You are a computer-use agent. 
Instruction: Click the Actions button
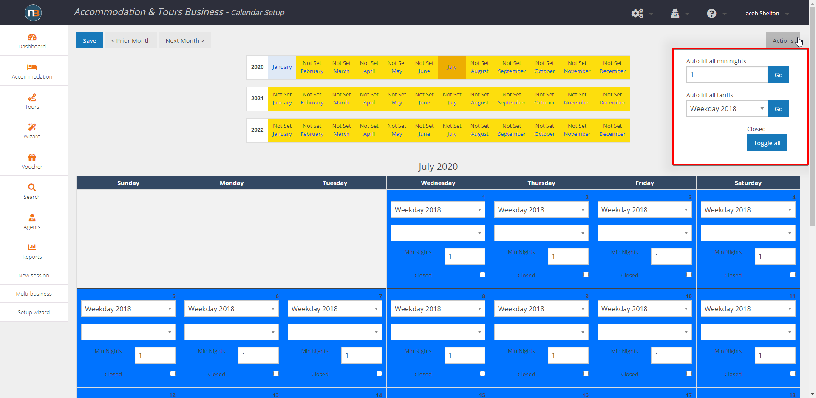point(783,40)
